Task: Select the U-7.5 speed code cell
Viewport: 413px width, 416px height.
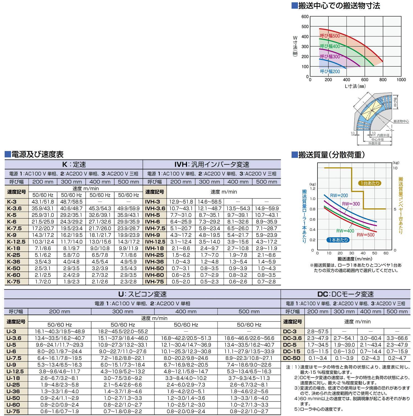Action: 16,358
